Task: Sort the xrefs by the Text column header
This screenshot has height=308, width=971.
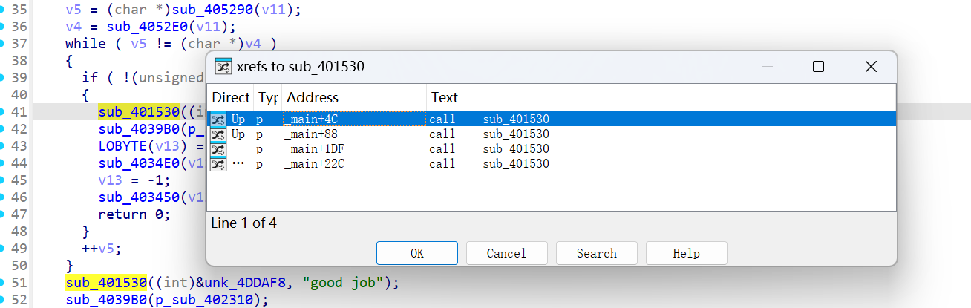Action: 445,98
